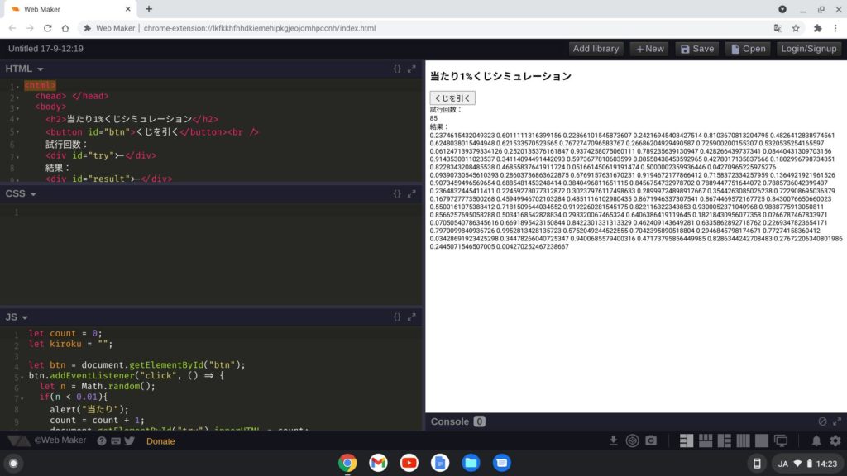
Task: Fold the try div on line 7
Action: [17, 157]
